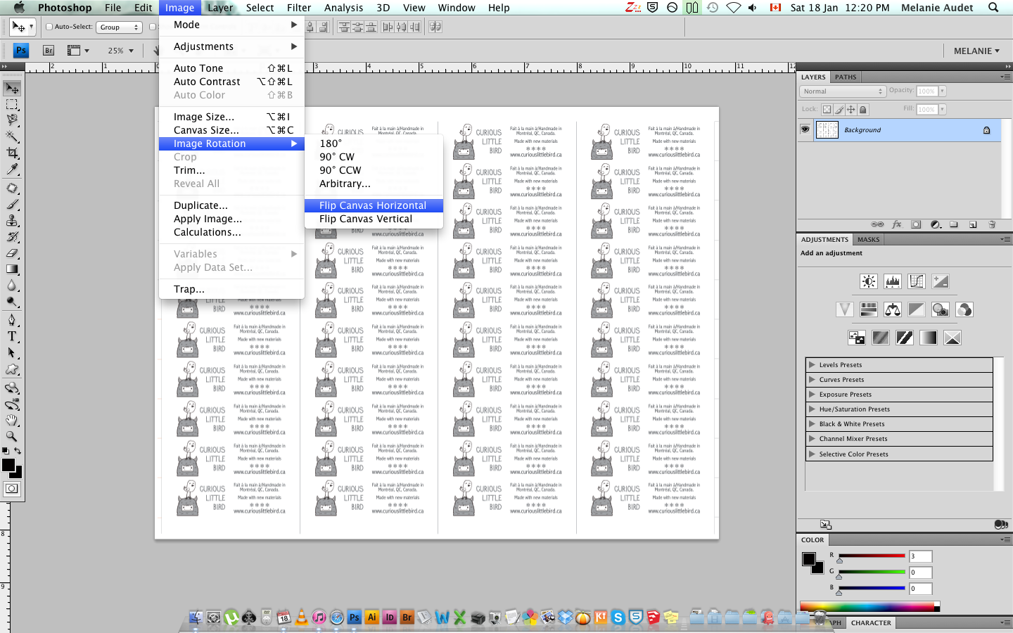Image resolution: width=1013 pixels, height=633 pixels.
Task: Toggle lock transparent pixels
Action: 827,110
